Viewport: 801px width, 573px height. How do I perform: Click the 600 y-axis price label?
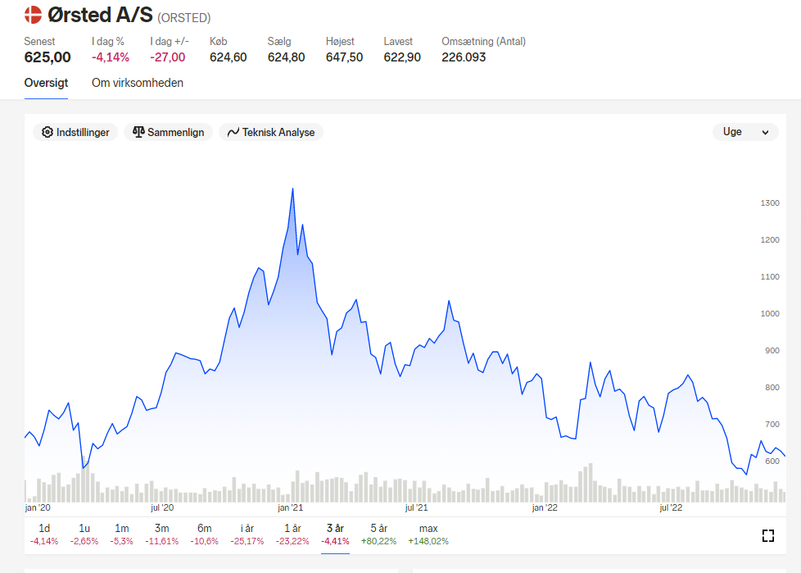tap(772, 461)
